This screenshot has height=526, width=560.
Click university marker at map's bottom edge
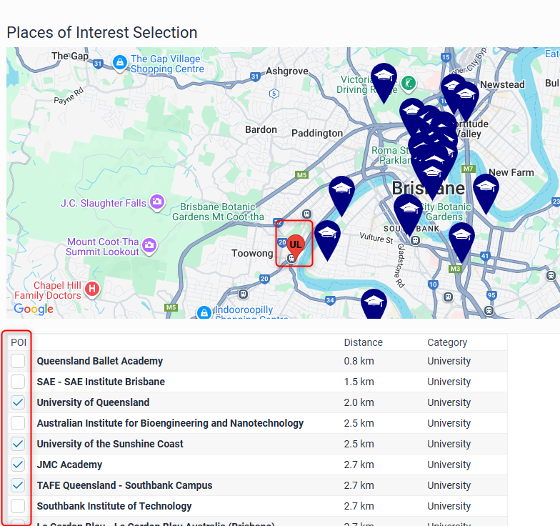[373, 303]
